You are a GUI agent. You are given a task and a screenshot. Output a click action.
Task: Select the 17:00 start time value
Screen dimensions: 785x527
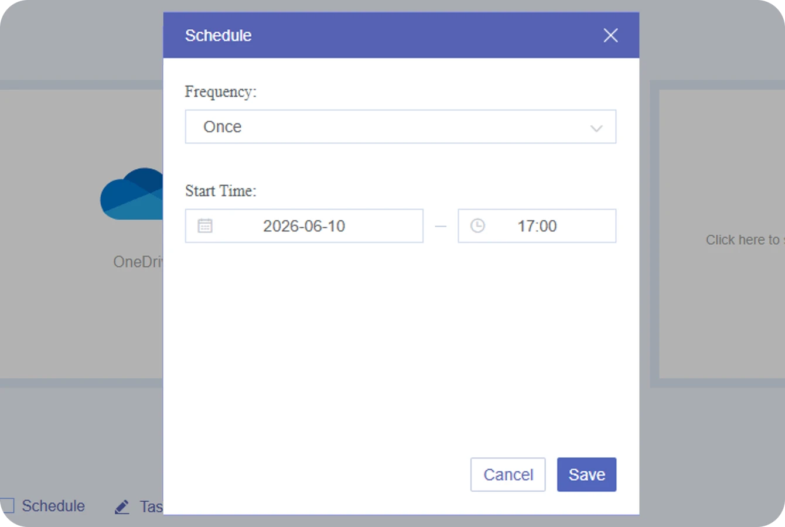537,226
